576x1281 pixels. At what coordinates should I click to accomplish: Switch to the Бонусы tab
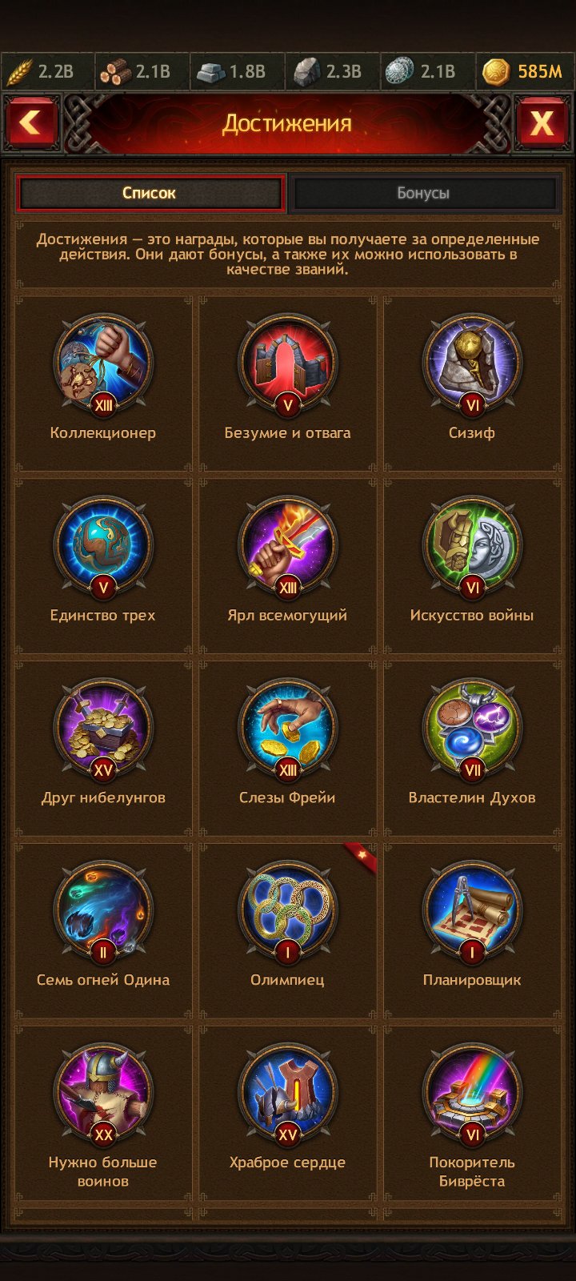pos(423,193)
